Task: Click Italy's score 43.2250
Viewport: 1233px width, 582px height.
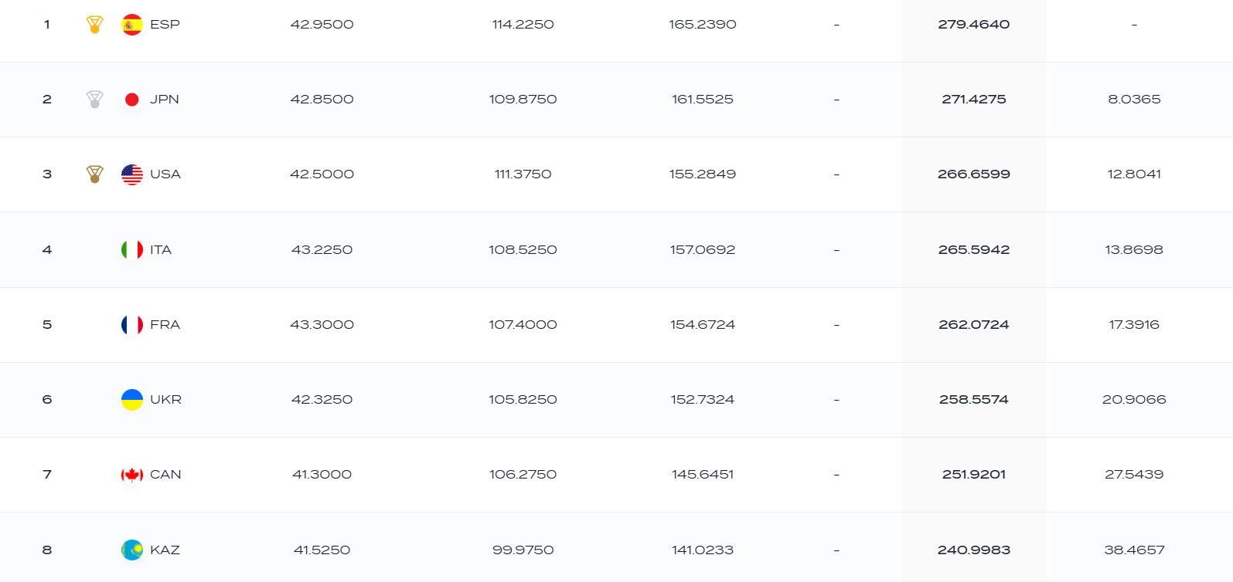Action: pos(322,250)
